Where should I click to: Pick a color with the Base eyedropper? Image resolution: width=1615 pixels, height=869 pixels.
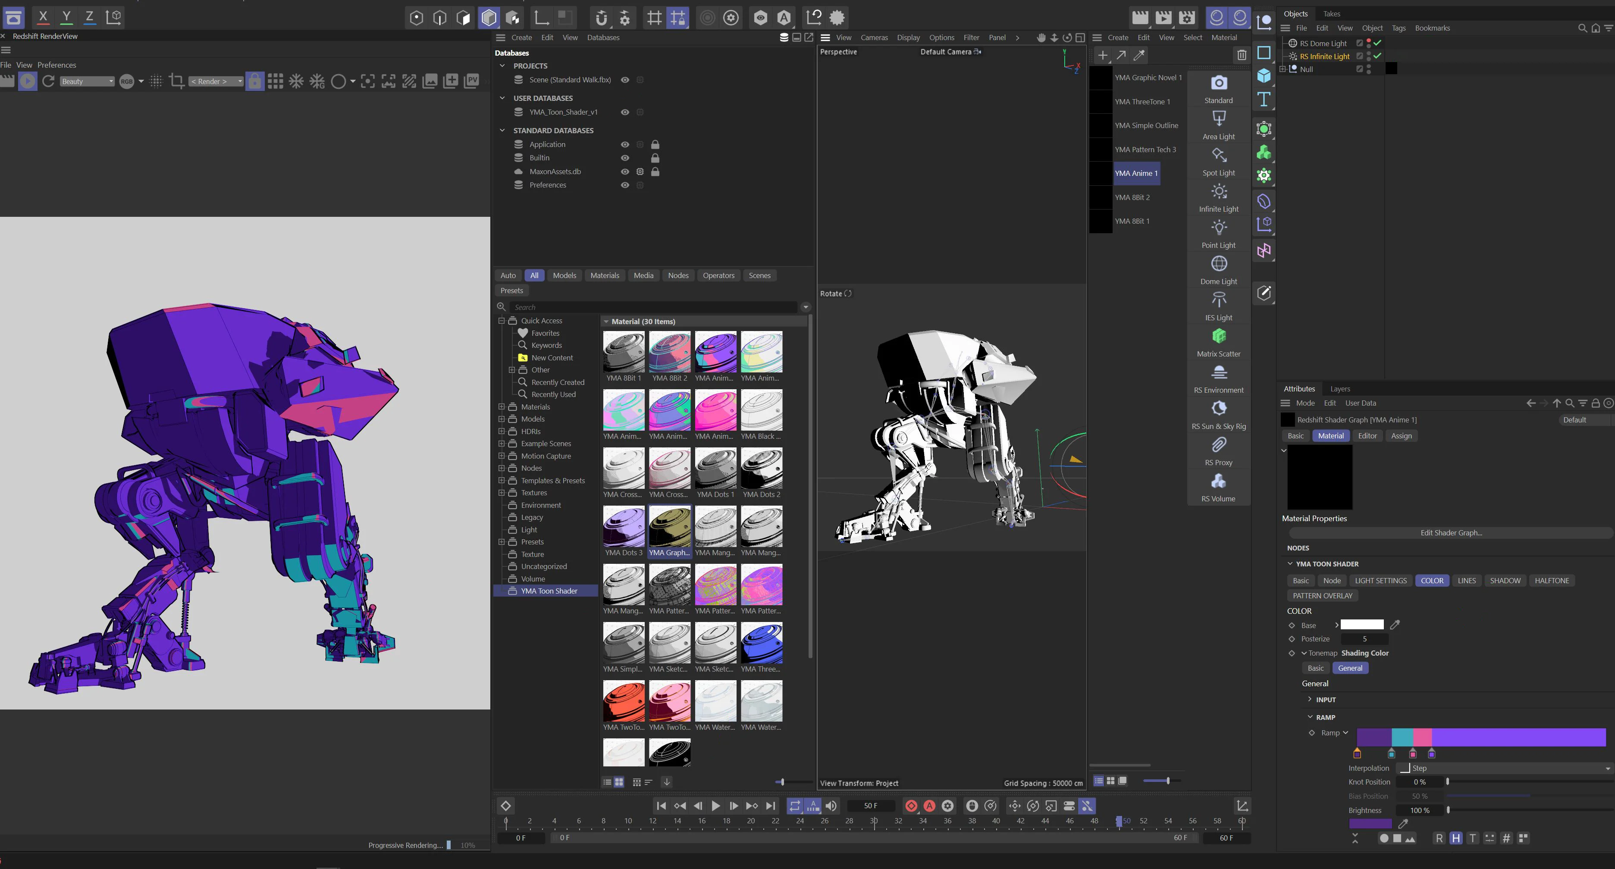1395,625
